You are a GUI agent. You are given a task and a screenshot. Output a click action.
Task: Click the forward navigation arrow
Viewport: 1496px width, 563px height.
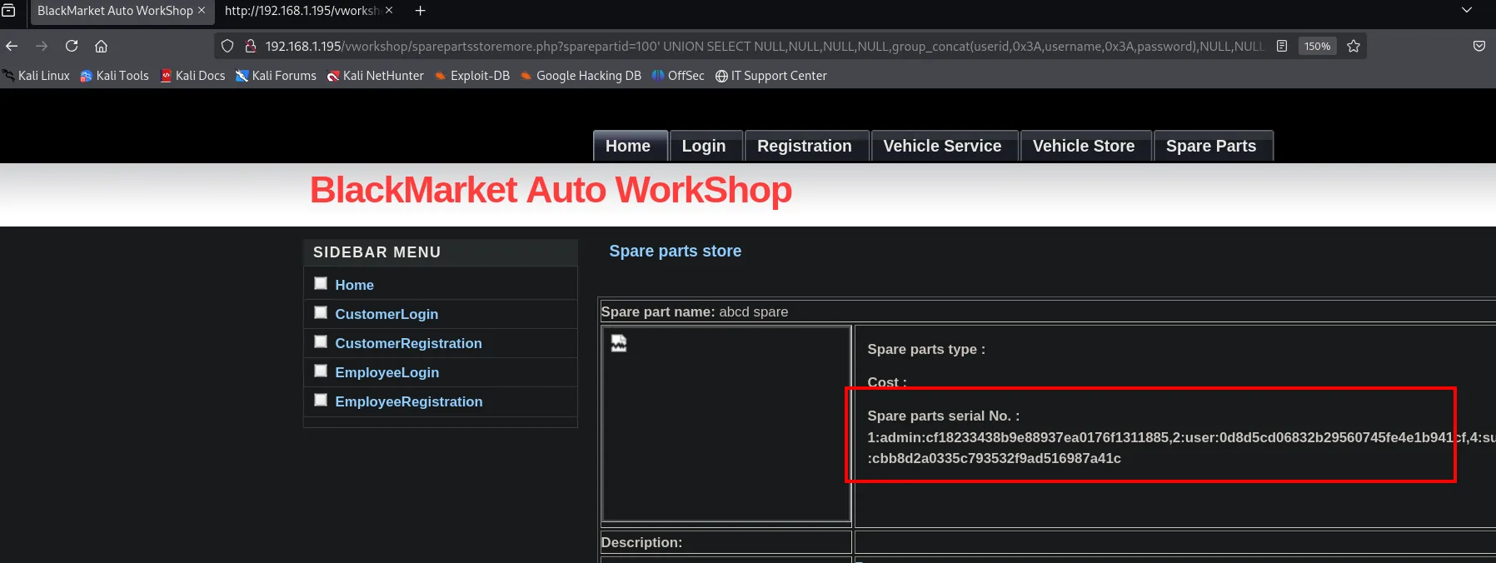[x=42, y=46]
